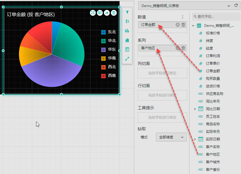
Task: Expand the 同比日期 date field
Action: 195,109
